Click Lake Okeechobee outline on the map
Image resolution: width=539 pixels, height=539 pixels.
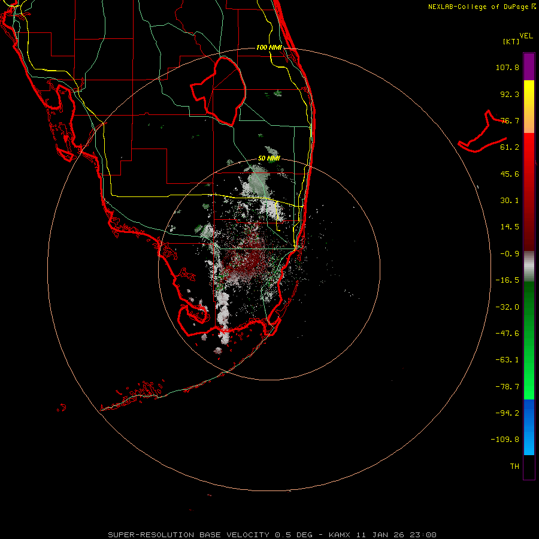[219, 91]
